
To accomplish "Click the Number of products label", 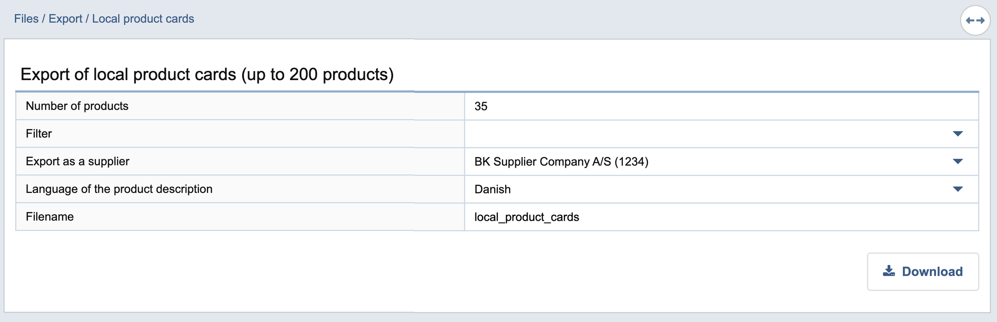I will 77,106.
